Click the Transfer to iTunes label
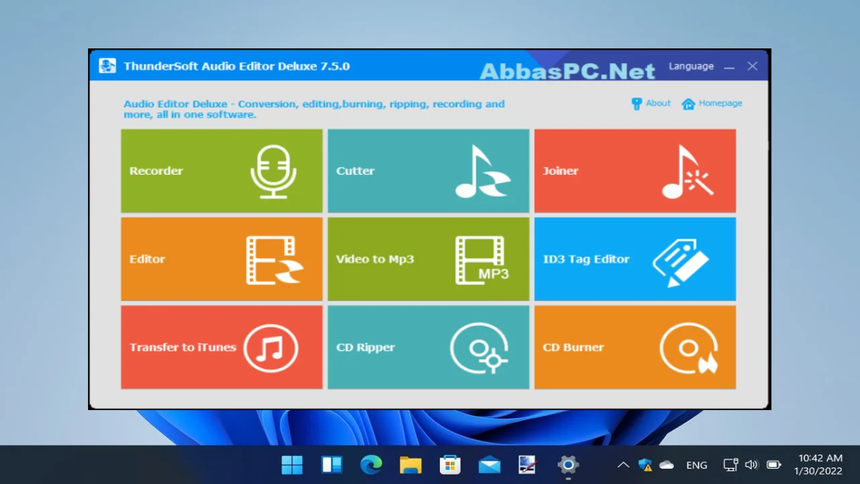This screenshot has width=860, height=484. [x=183, y=348]
